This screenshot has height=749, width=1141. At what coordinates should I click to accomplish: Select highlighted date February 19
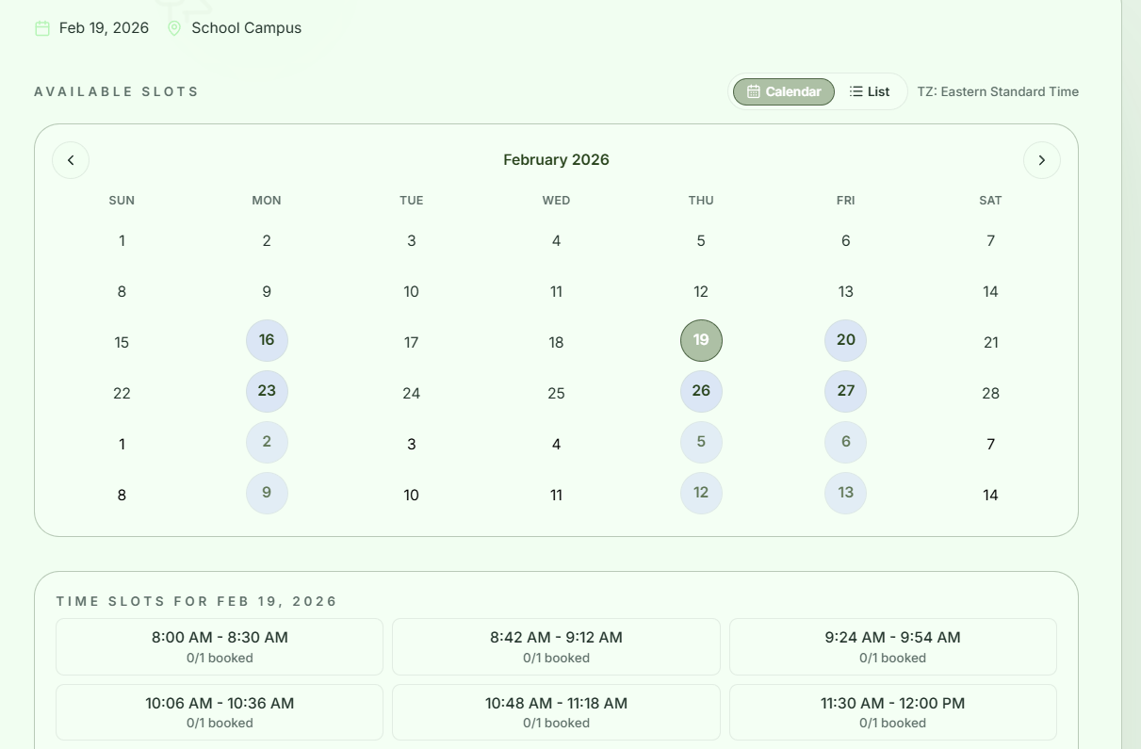(701, 340)
